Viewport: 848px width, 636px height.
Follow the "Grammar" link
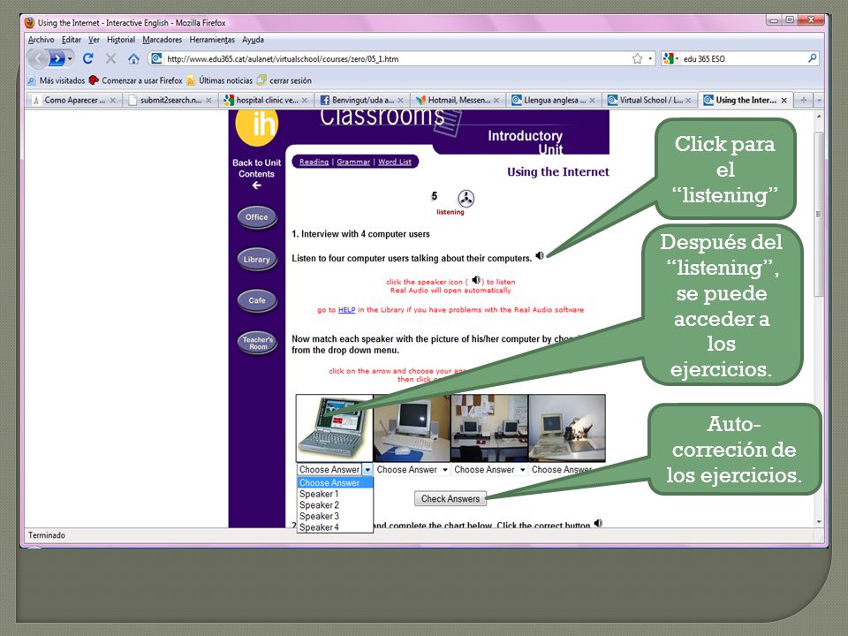pos(353,162)
